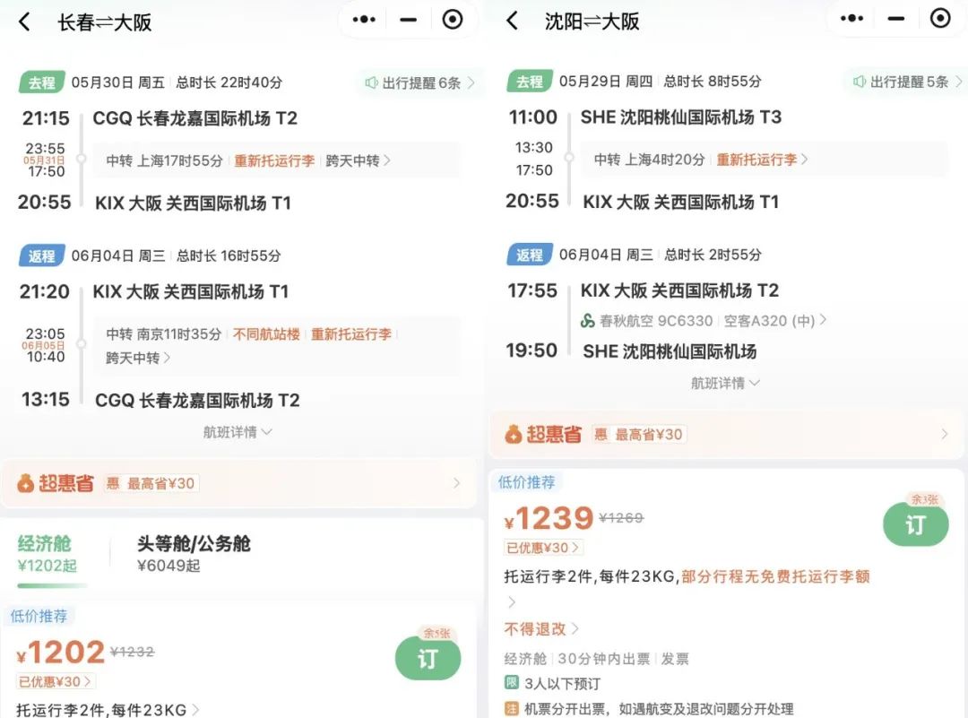Book the ¥1239 fare with 订 button
This screenshot has width=968, height=718.
(x=915, y=524)
